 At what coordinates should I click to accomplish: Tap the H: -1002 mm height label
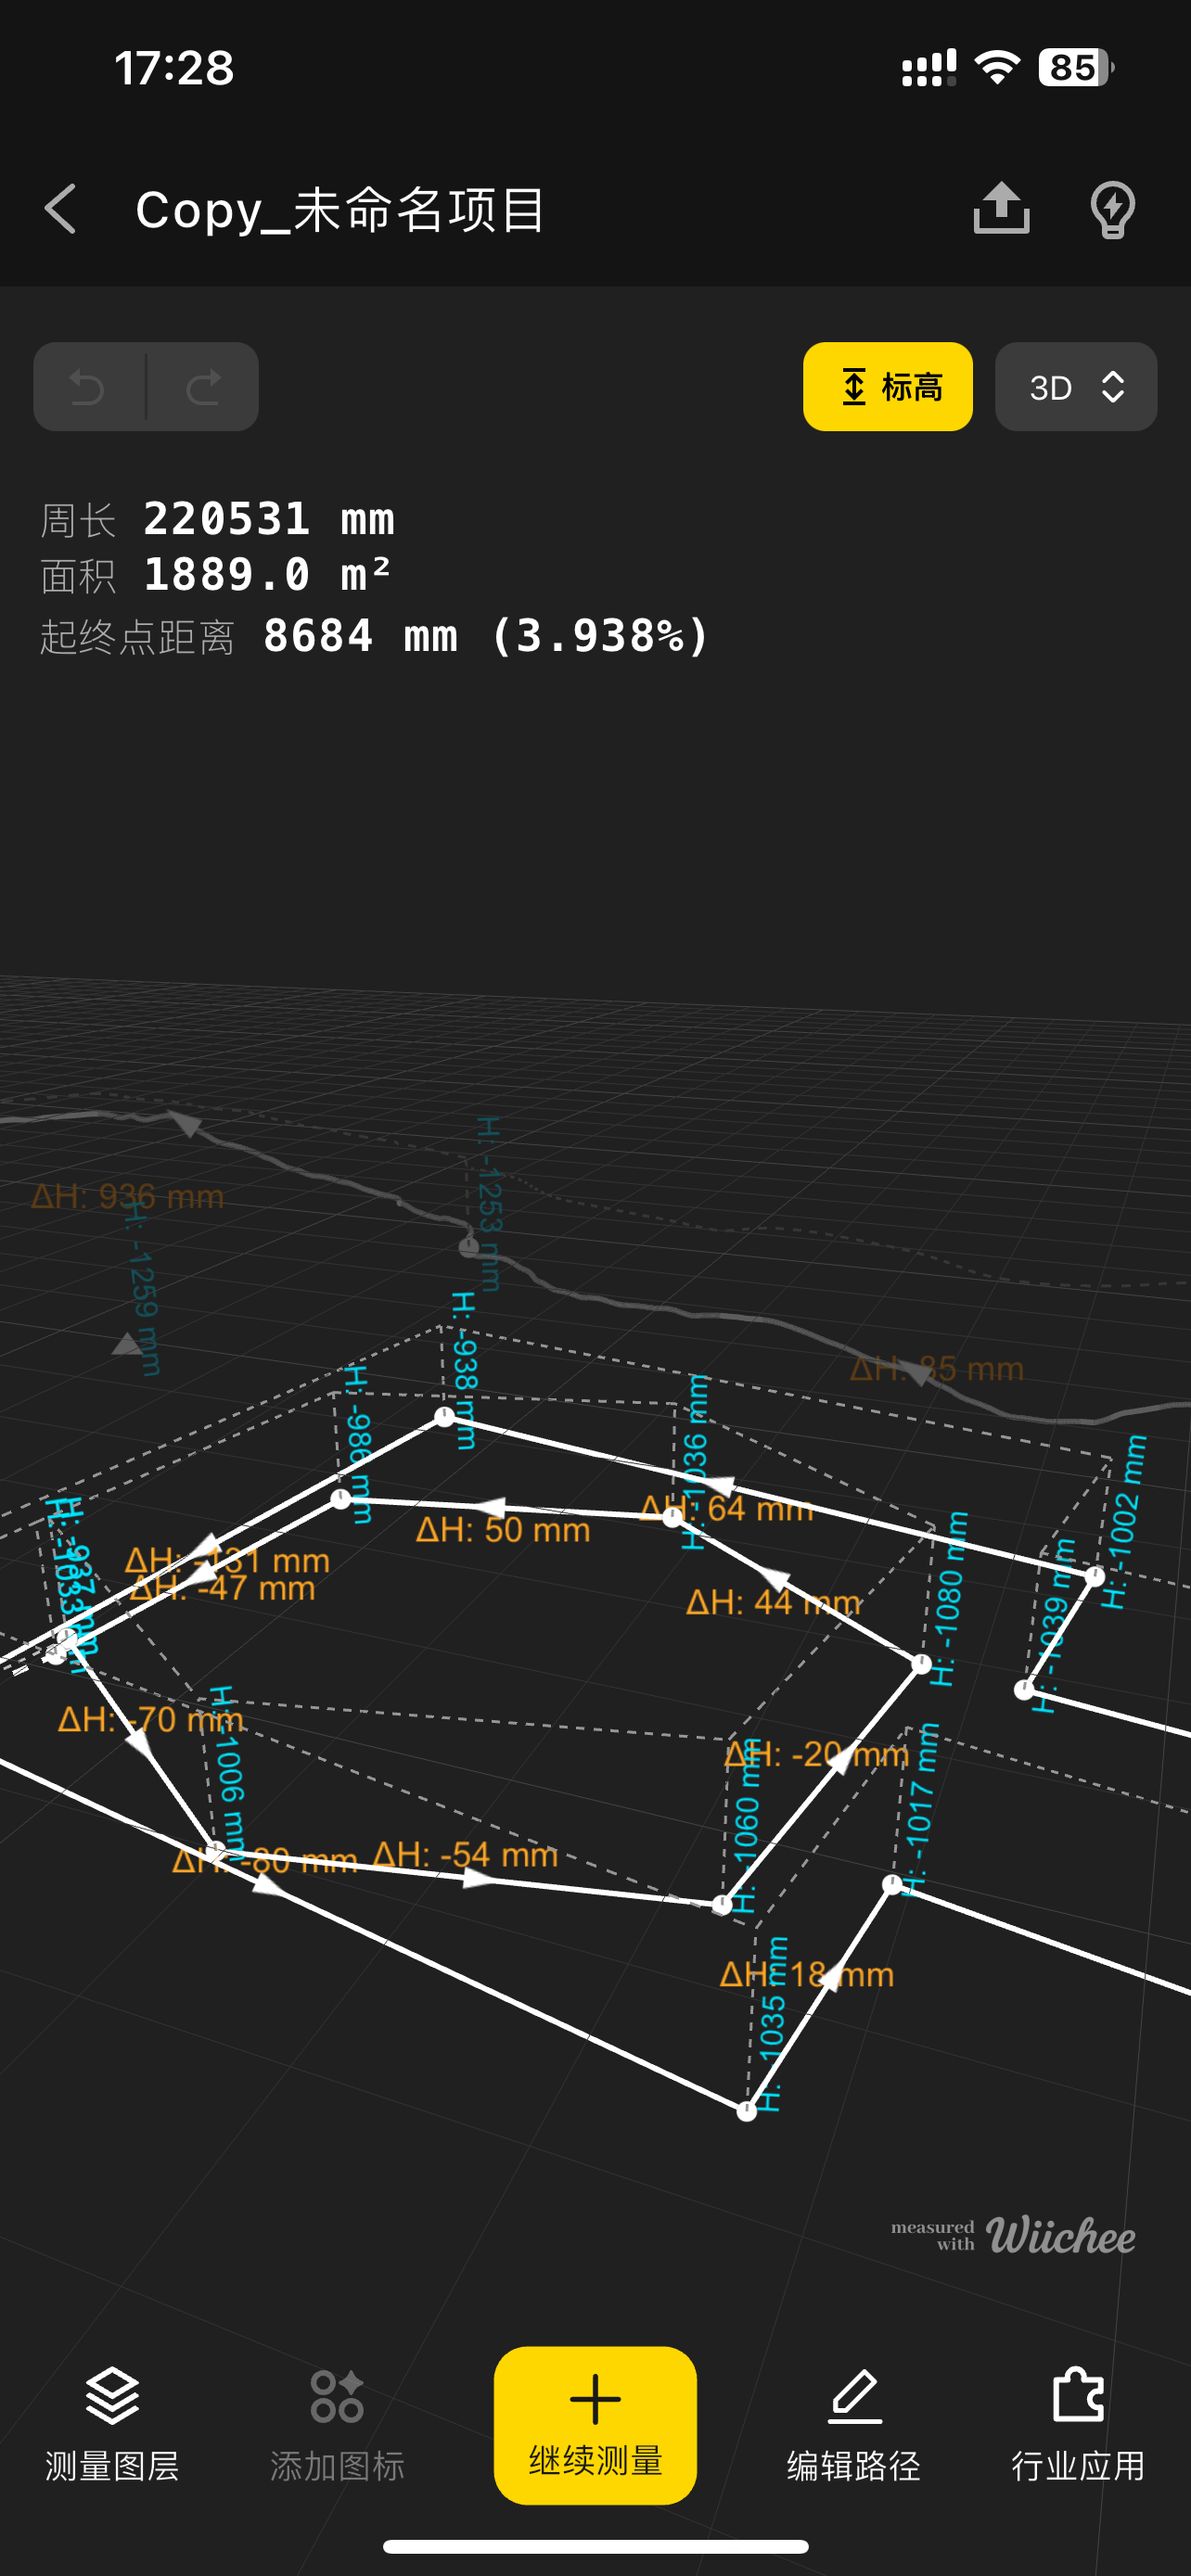click(x=1124, y=1522)
